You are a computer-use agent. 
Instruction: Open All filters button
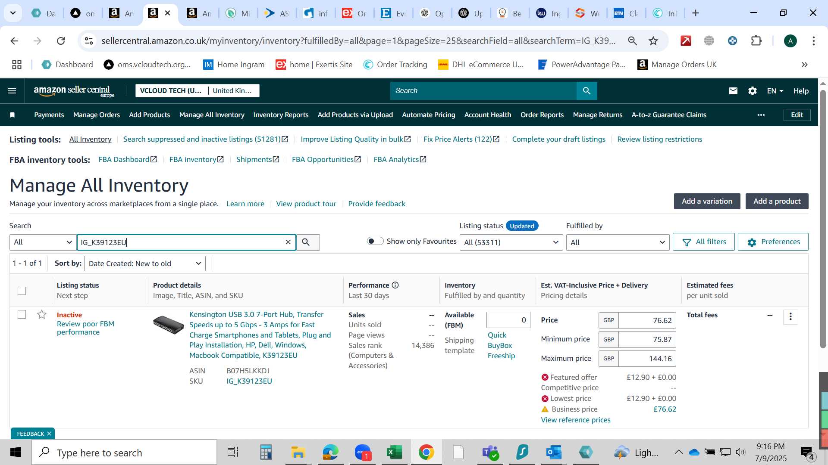[704, 242]
